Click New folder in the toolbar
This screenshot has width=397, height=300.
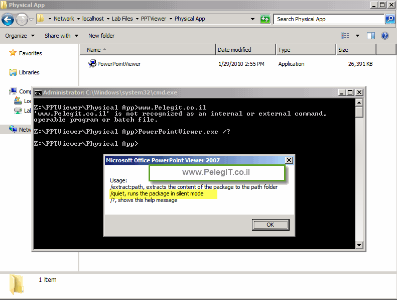coord(101,36)
